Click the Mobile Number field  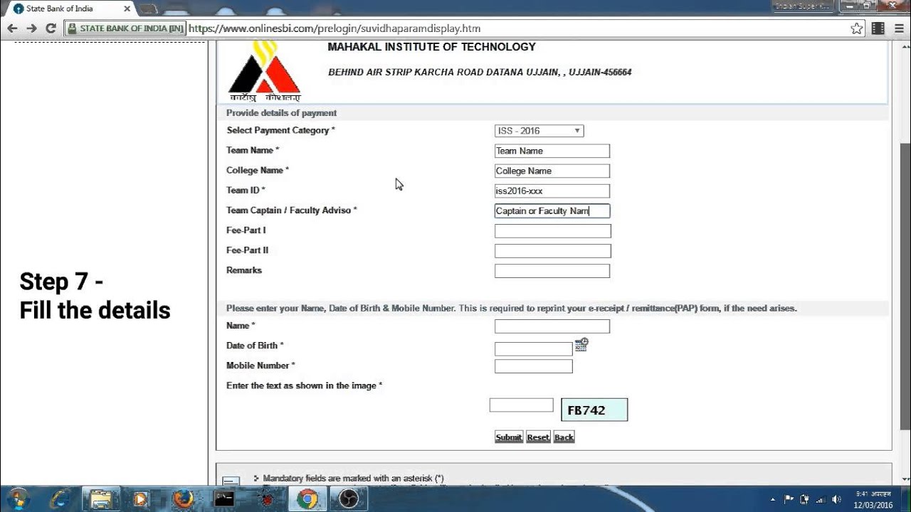[534, 366]
